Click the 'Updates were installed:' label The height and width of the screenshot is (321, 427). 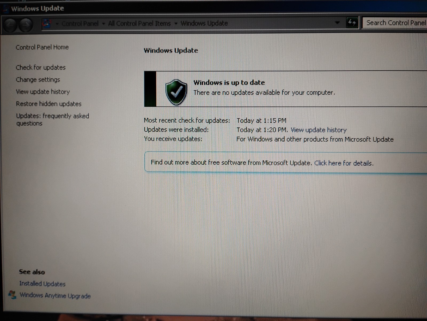(x=176, y=130)
